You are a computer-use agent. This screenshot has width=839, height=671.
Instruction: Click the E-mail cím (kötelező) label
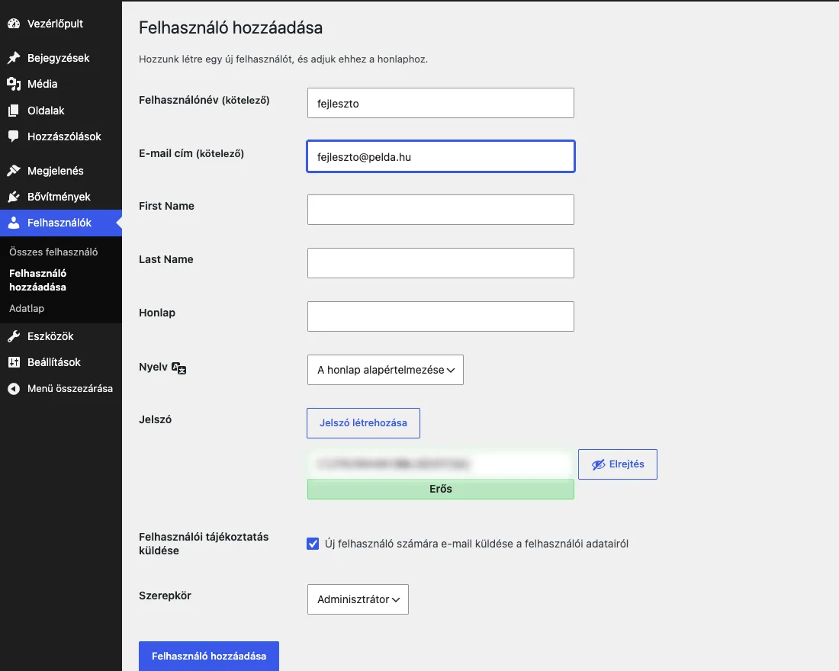[x=191, y=153]
